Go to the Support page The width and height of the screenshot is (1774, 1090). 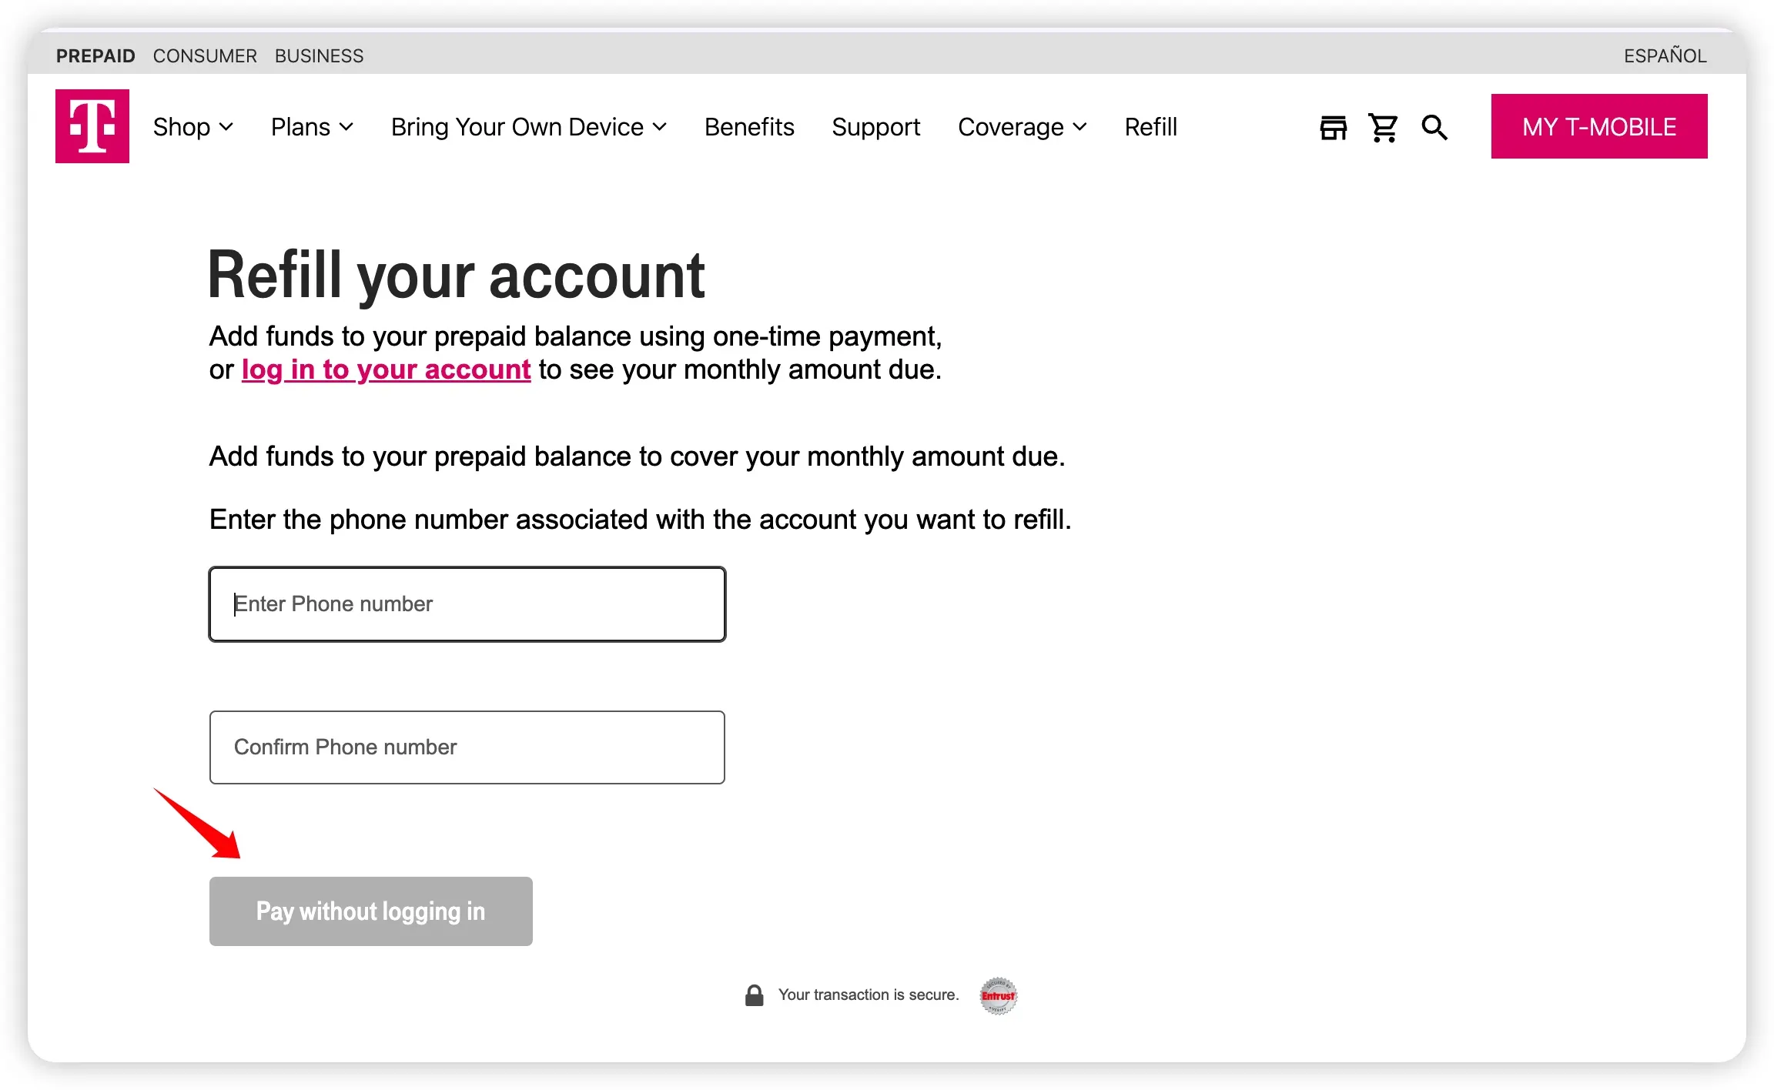[875, 127]
